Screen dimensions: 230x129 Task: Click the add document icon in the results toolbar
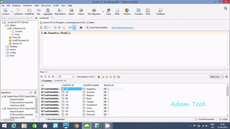point(103,77)
